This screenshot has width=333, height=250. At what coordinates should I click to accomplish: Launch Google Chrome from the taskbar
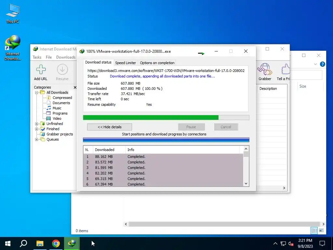tap(56, 243)
